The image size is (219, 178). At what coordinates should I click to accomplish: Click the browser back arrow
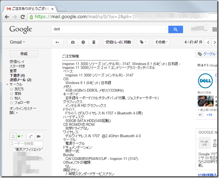coord(7,17)
